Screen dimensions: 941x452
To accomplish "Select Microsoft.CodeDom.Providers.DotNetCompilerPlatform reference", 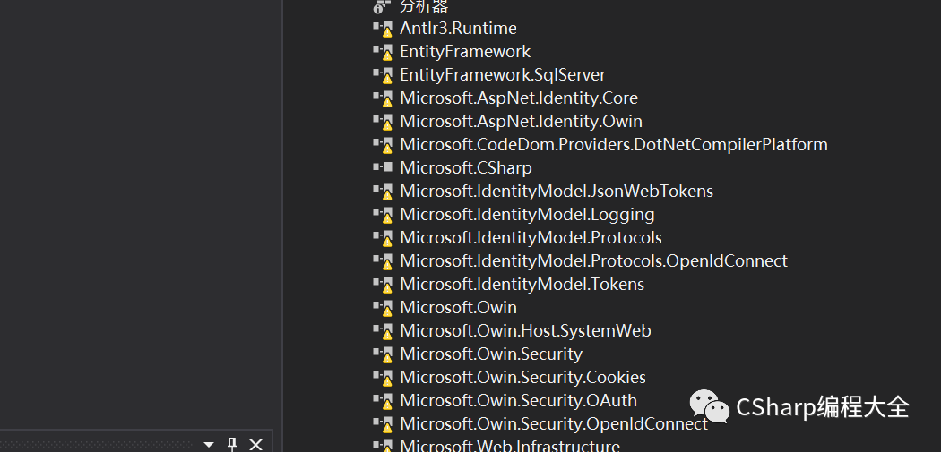I will [x=614, y=144].
